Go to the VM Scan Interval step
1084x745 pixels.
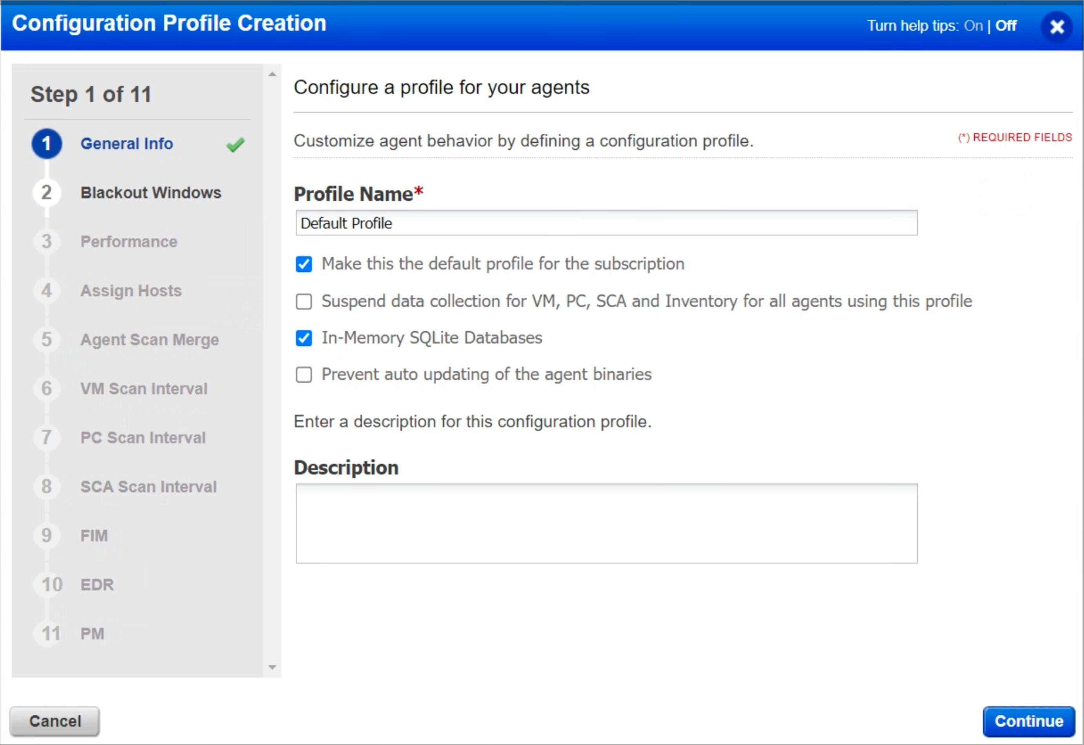coord(144,388)
